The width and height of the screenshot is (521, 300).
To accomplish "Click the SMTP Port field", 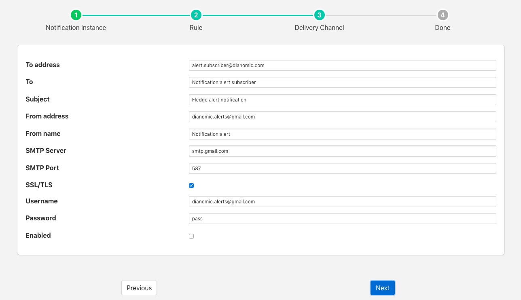I will (342, 169).
